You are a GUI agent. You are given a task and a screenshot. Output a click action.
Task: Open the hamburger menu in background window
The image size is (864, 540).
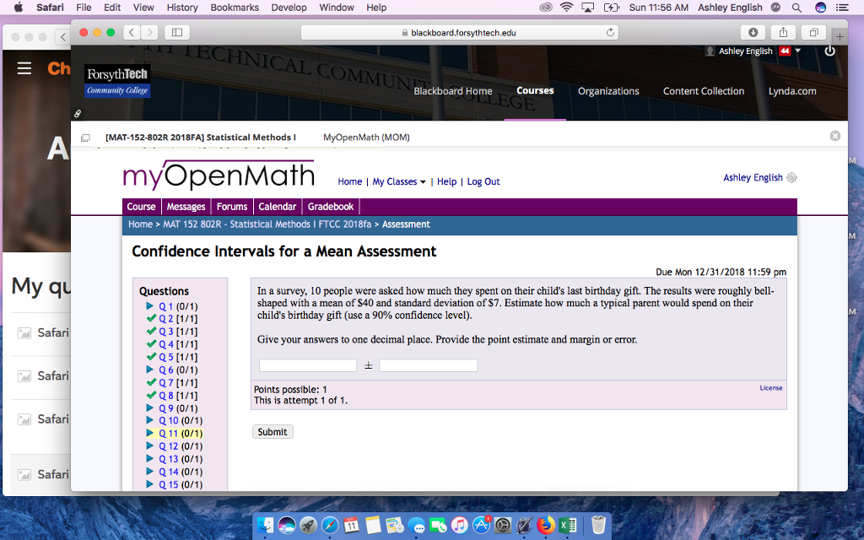pyautogui.click(x=24, y=68)
